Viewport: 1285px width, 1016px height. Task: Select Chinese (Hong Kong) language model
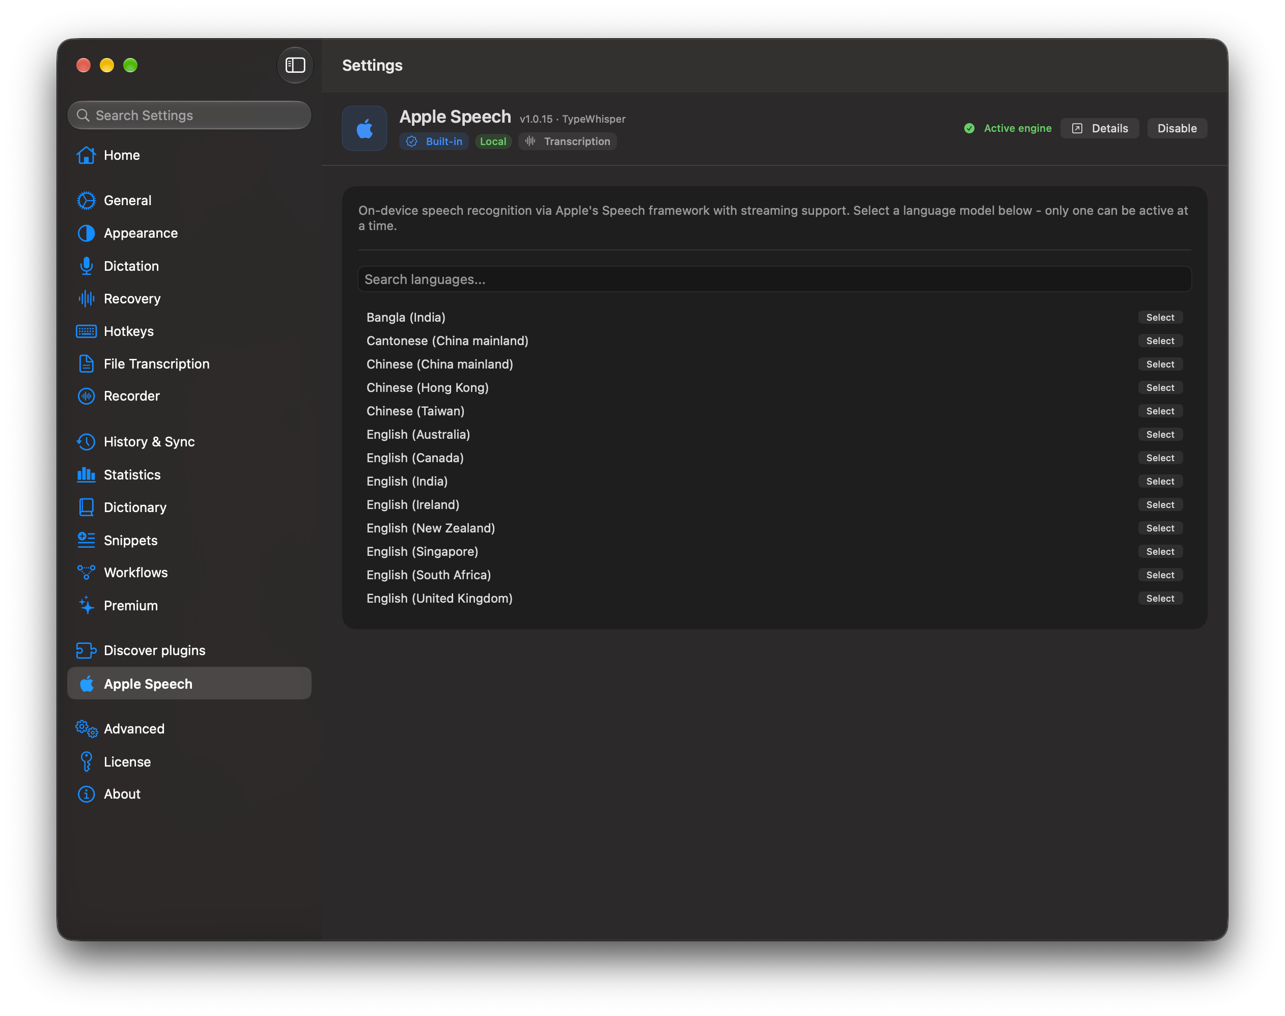(1160, 388)
